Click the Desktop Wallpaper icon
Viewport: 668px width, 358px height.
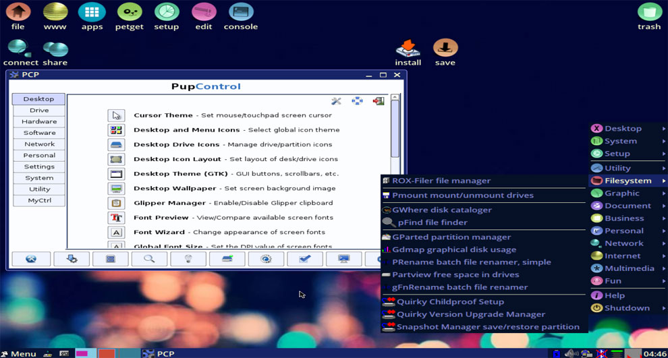116,188
